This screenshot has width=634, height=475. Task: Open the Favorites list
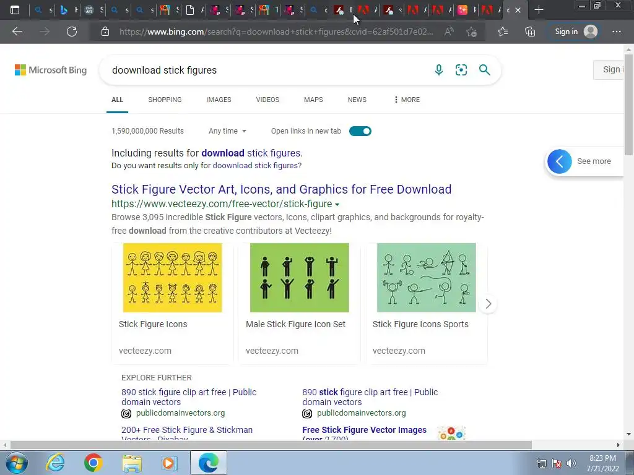(503, 32)
